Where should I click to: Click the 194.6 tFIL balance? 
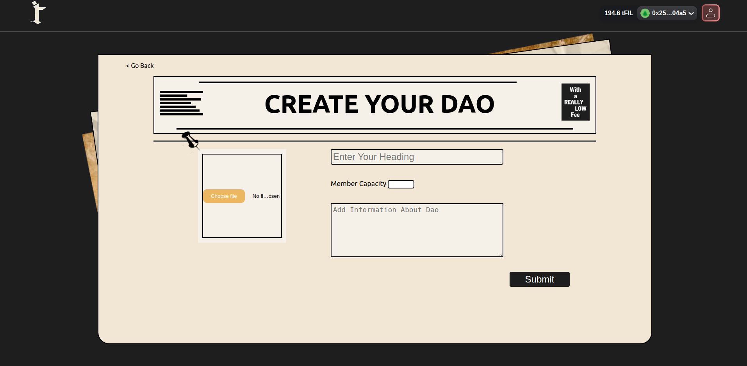(619, 13)
